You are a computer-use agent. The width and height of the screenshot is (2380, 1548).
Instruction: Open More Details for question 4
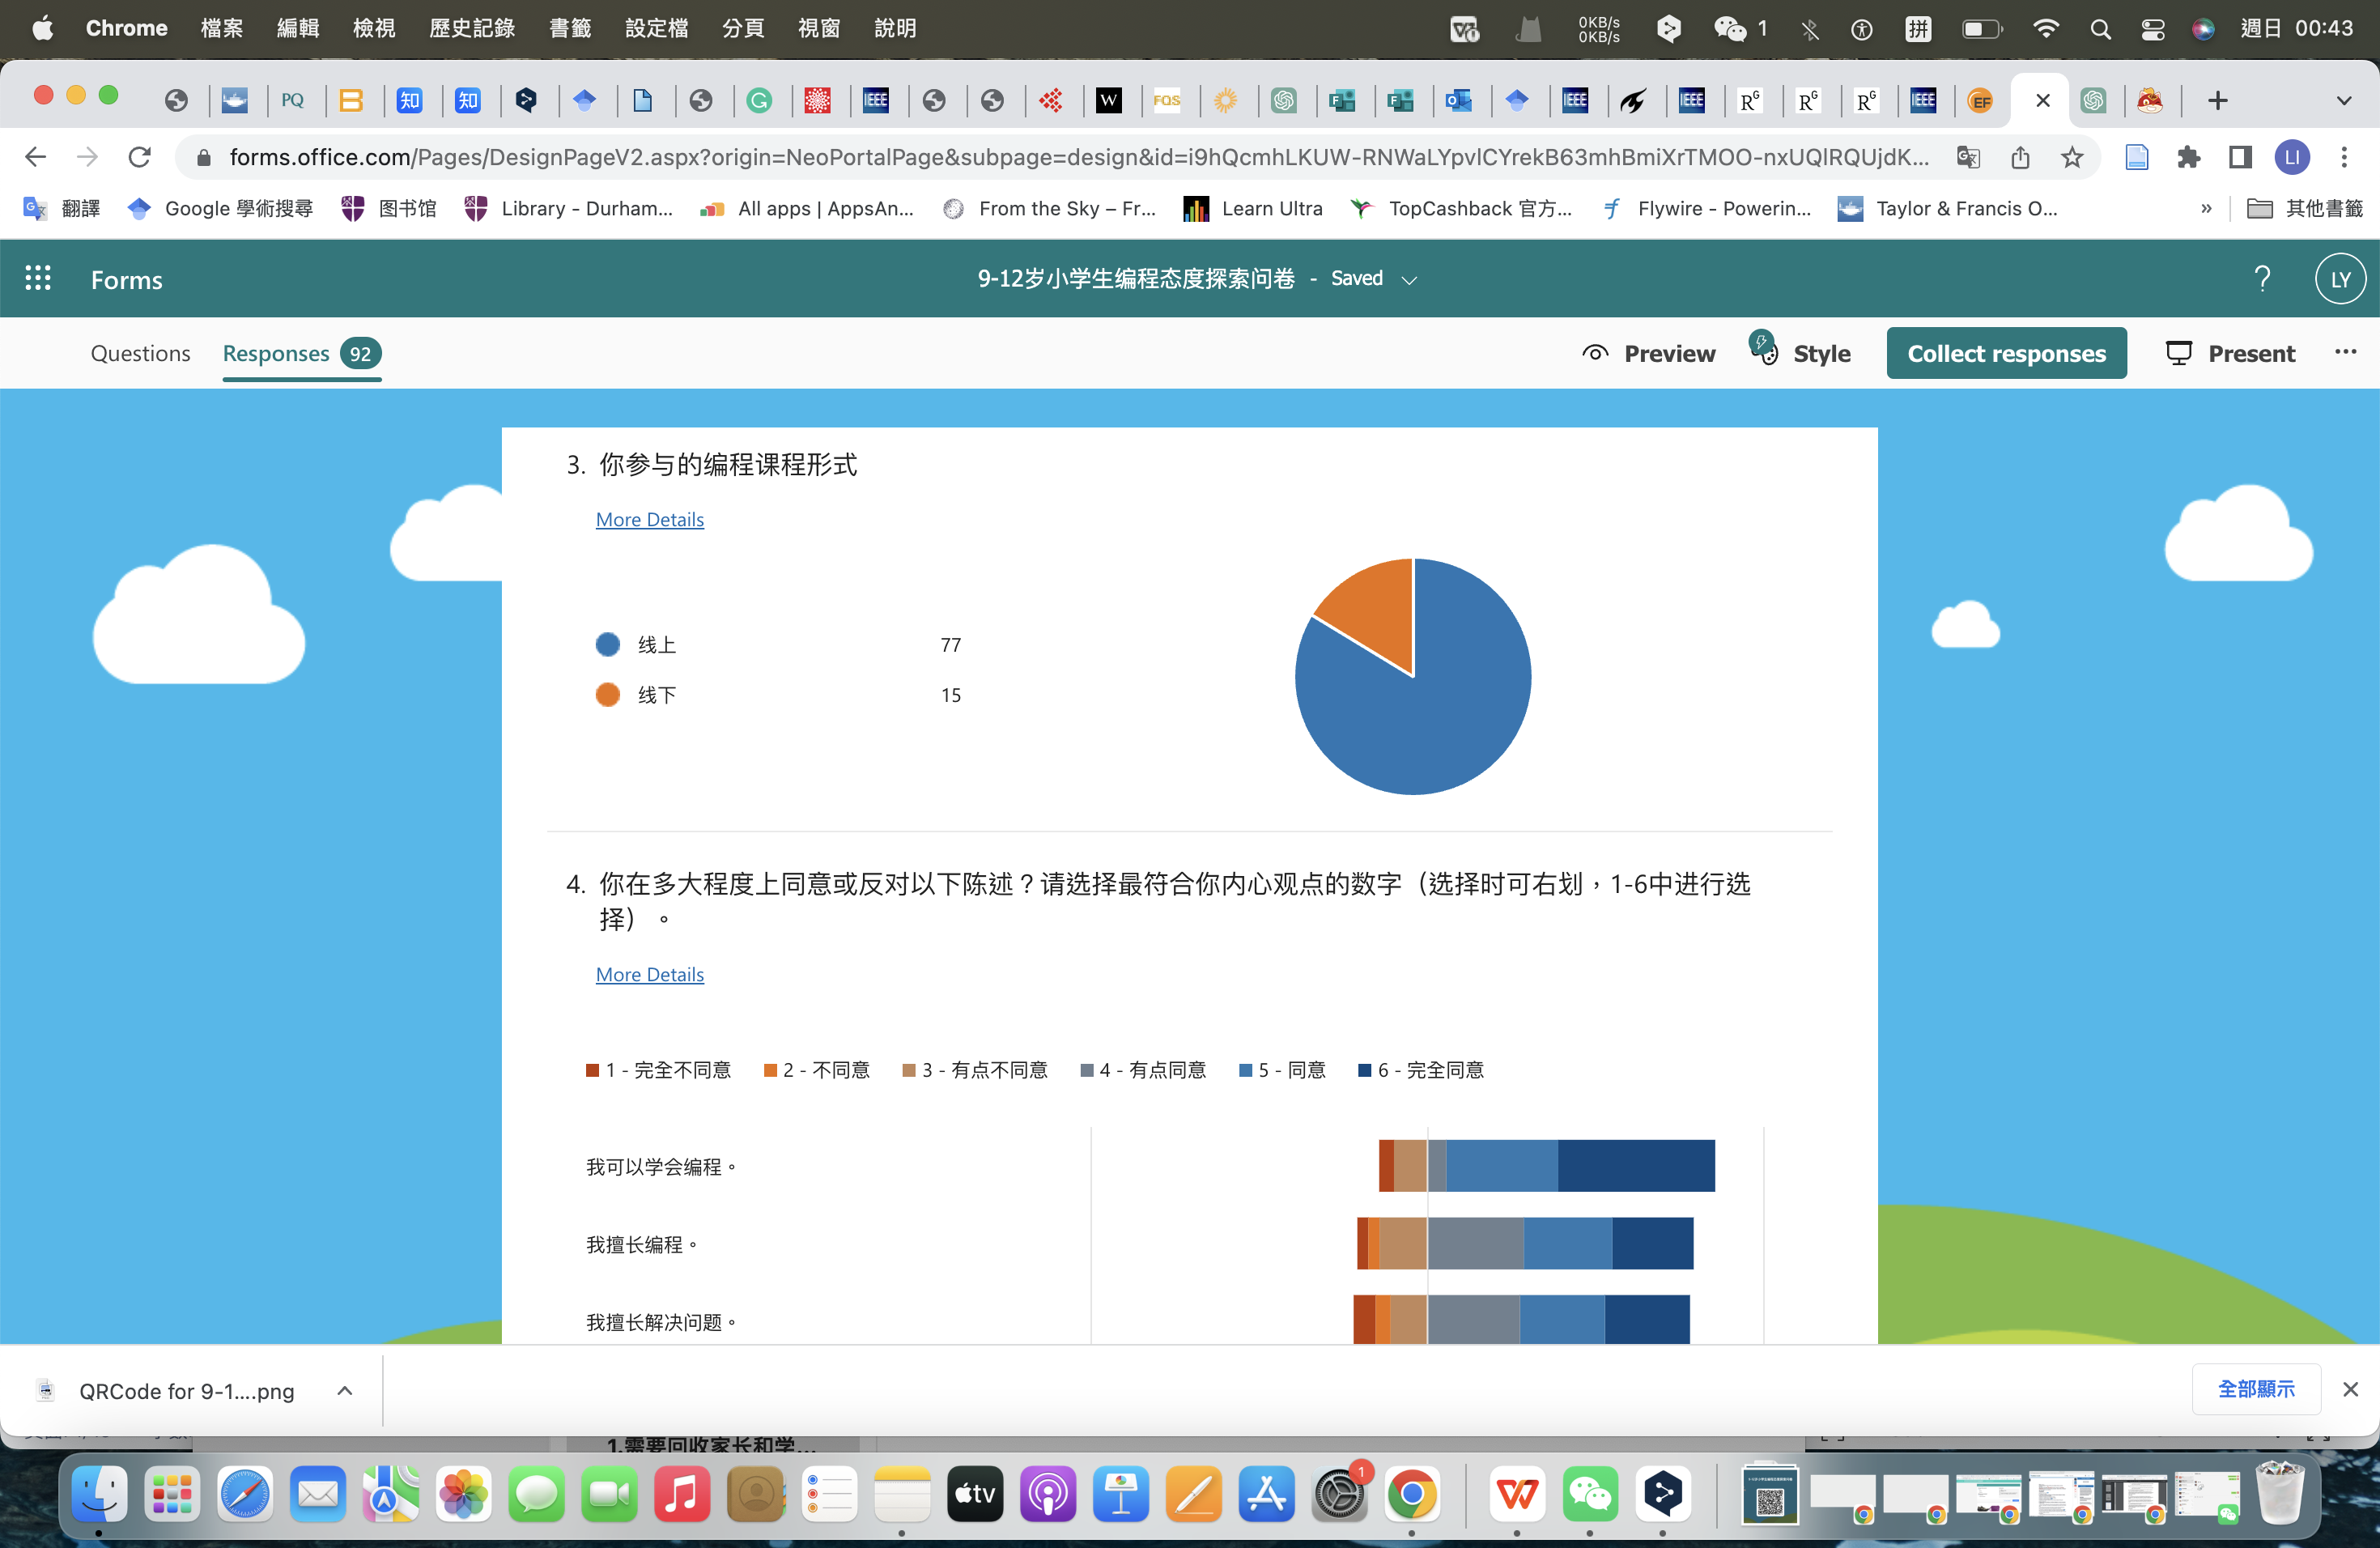pos(650,974)
